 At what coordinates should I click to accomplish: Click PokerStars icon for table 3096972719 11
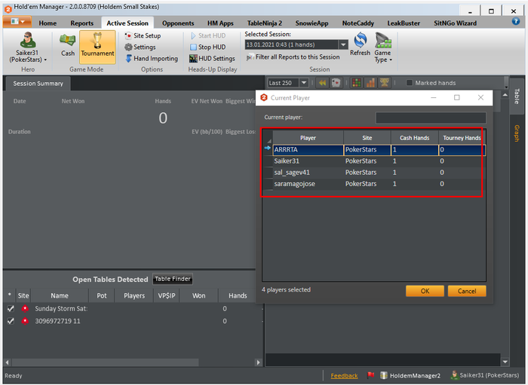pyautogui.click(x=25, y=321)
